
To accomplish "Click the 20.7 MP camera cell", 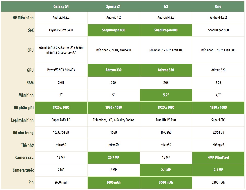I will (x=113, y=157).
